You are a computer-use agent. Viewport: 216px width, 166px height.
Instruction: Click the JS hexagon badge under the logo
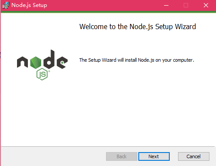(x=42, y=74)
